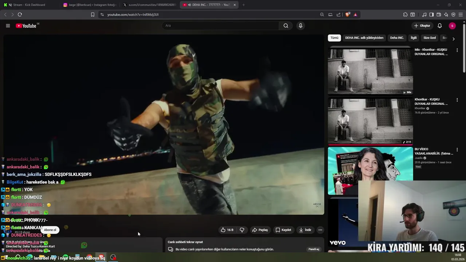Open Leo AI sparkle icon

446,15
